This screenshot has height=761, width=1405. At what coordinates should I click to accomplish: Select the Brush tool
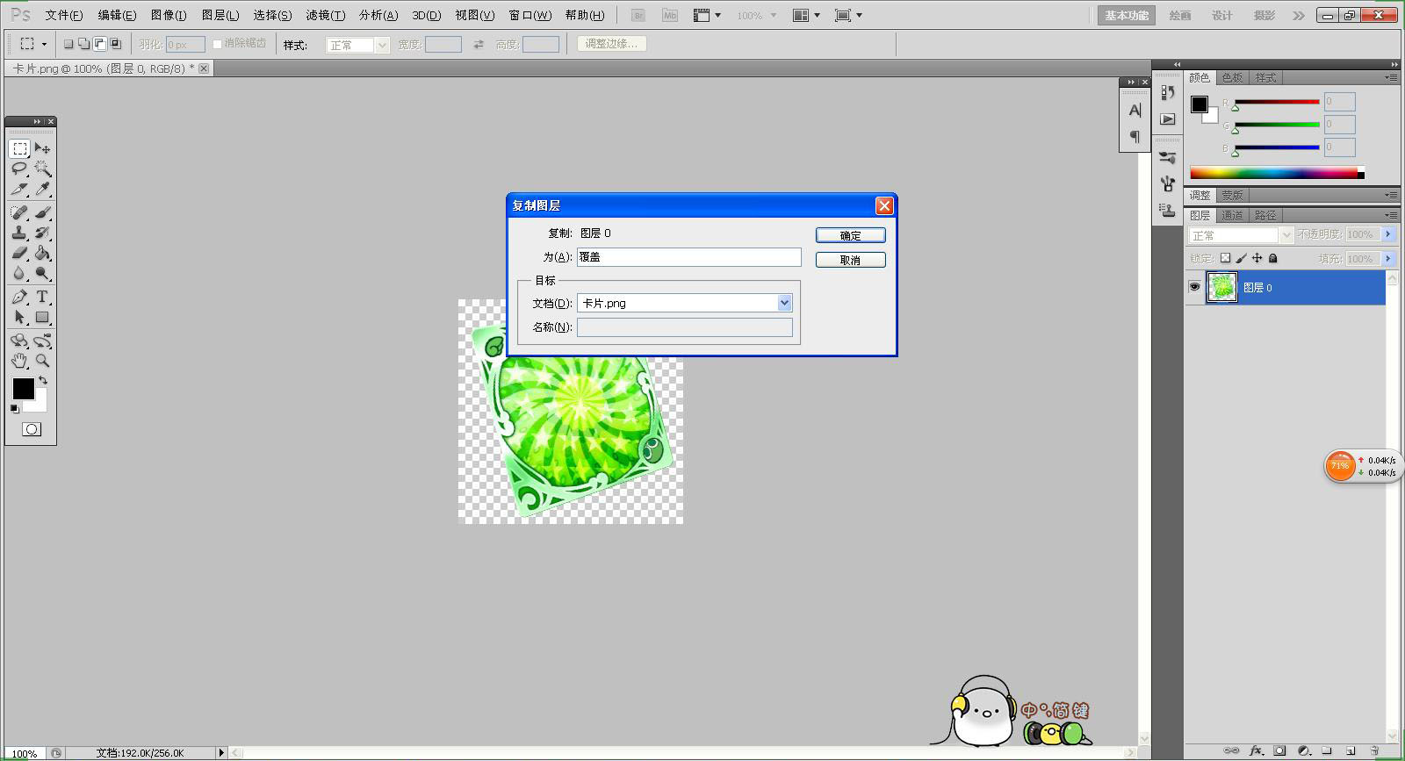(x=42, y=212)
